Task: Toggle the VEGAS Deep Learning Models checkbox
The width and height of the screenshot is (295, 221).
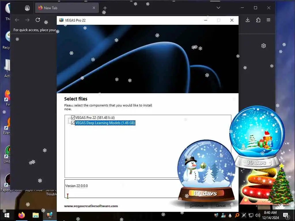Action: point(73,123)
